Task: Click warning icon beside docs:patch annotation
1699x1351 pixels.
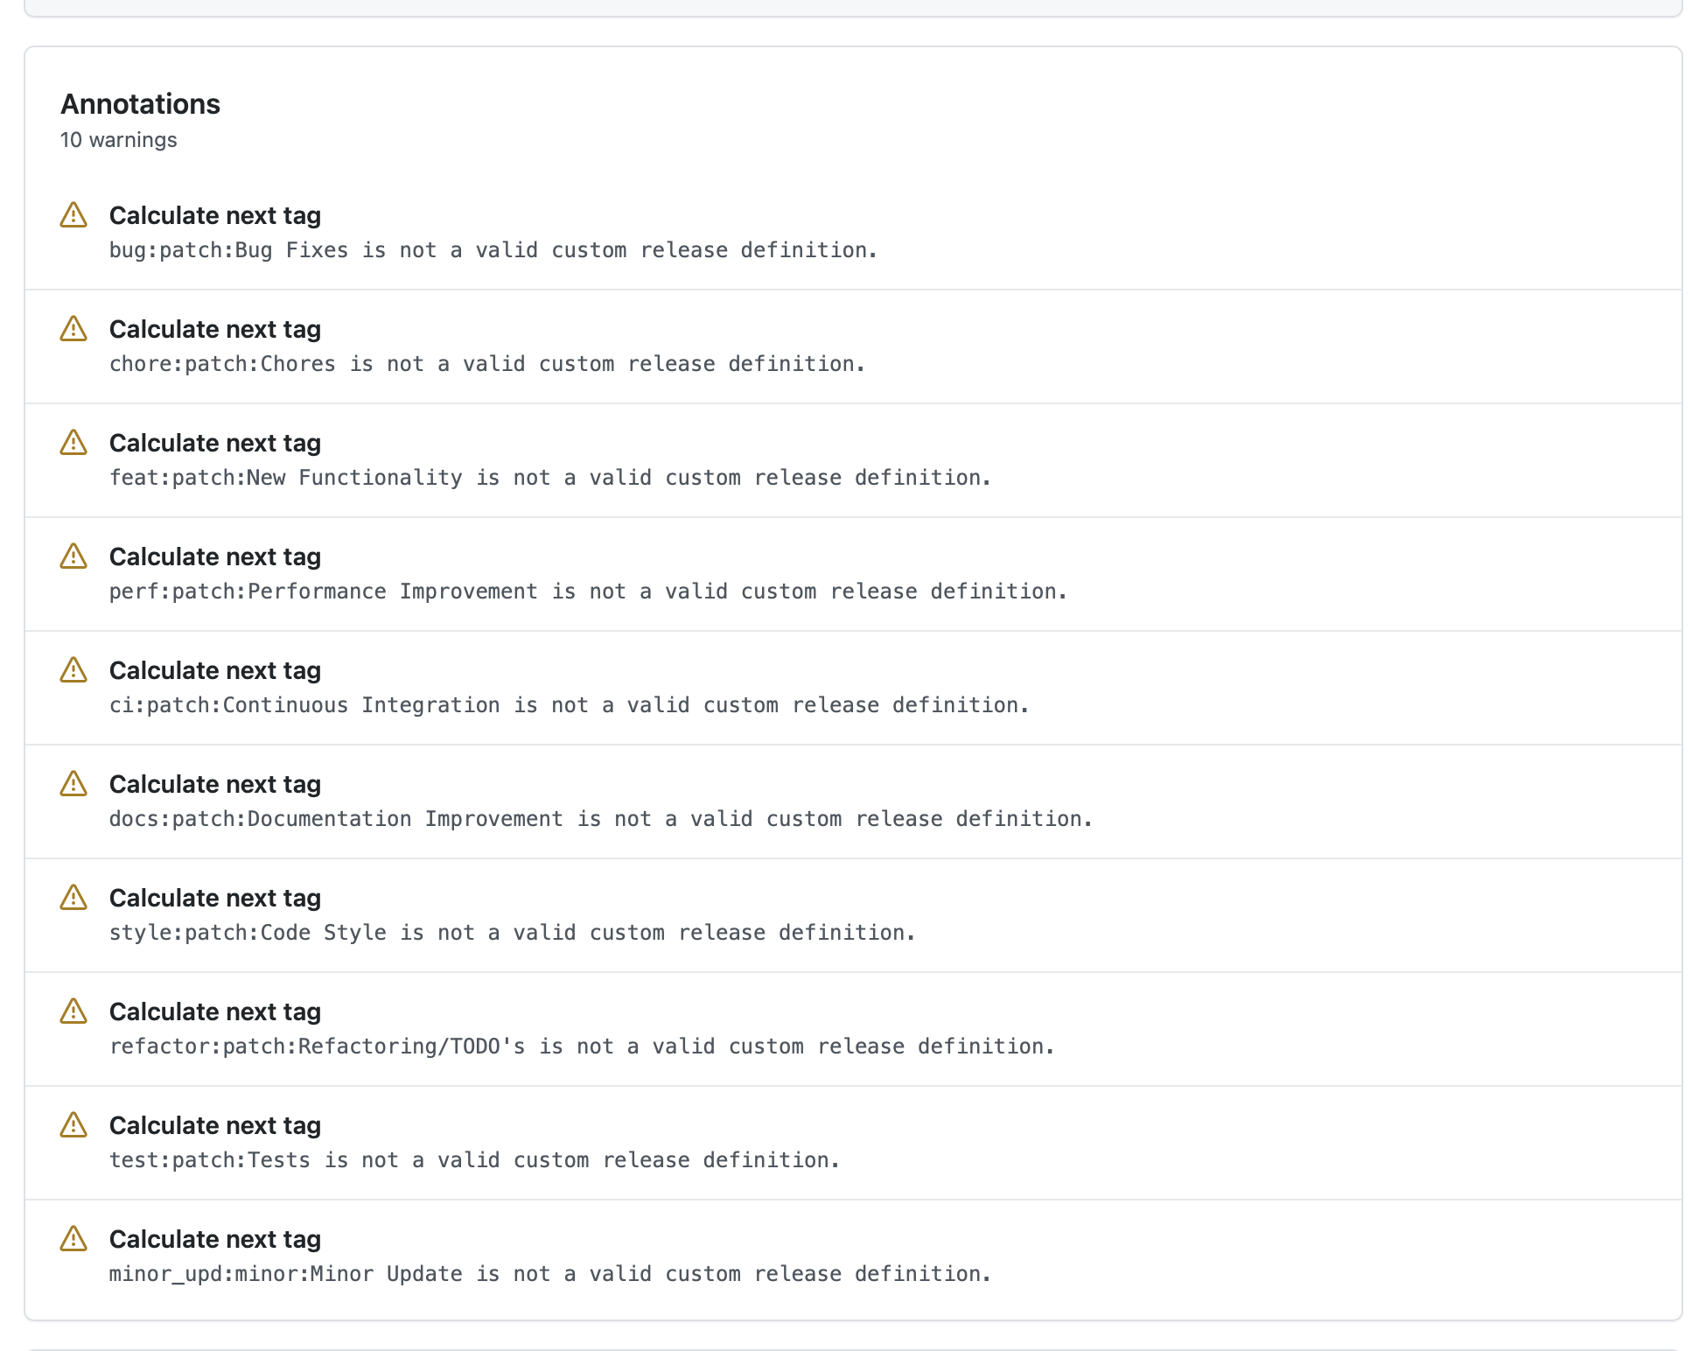Action: click(x=73, y=784)
